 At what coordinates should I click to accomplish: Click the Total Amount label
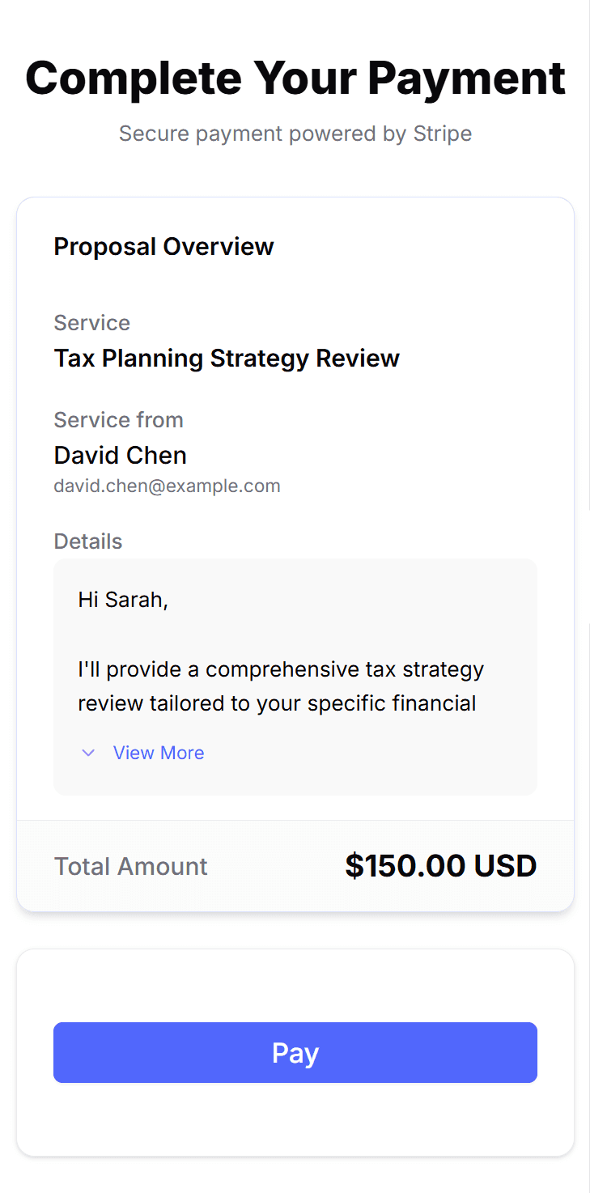click(x=130, y=867)
